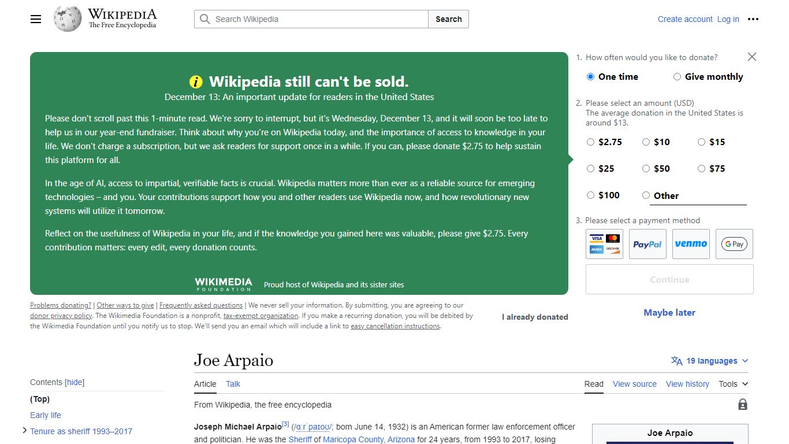This screenshot has width=789, height=444.
Task: Choose Venmo payment method
Action: click(x=691, y=244)
